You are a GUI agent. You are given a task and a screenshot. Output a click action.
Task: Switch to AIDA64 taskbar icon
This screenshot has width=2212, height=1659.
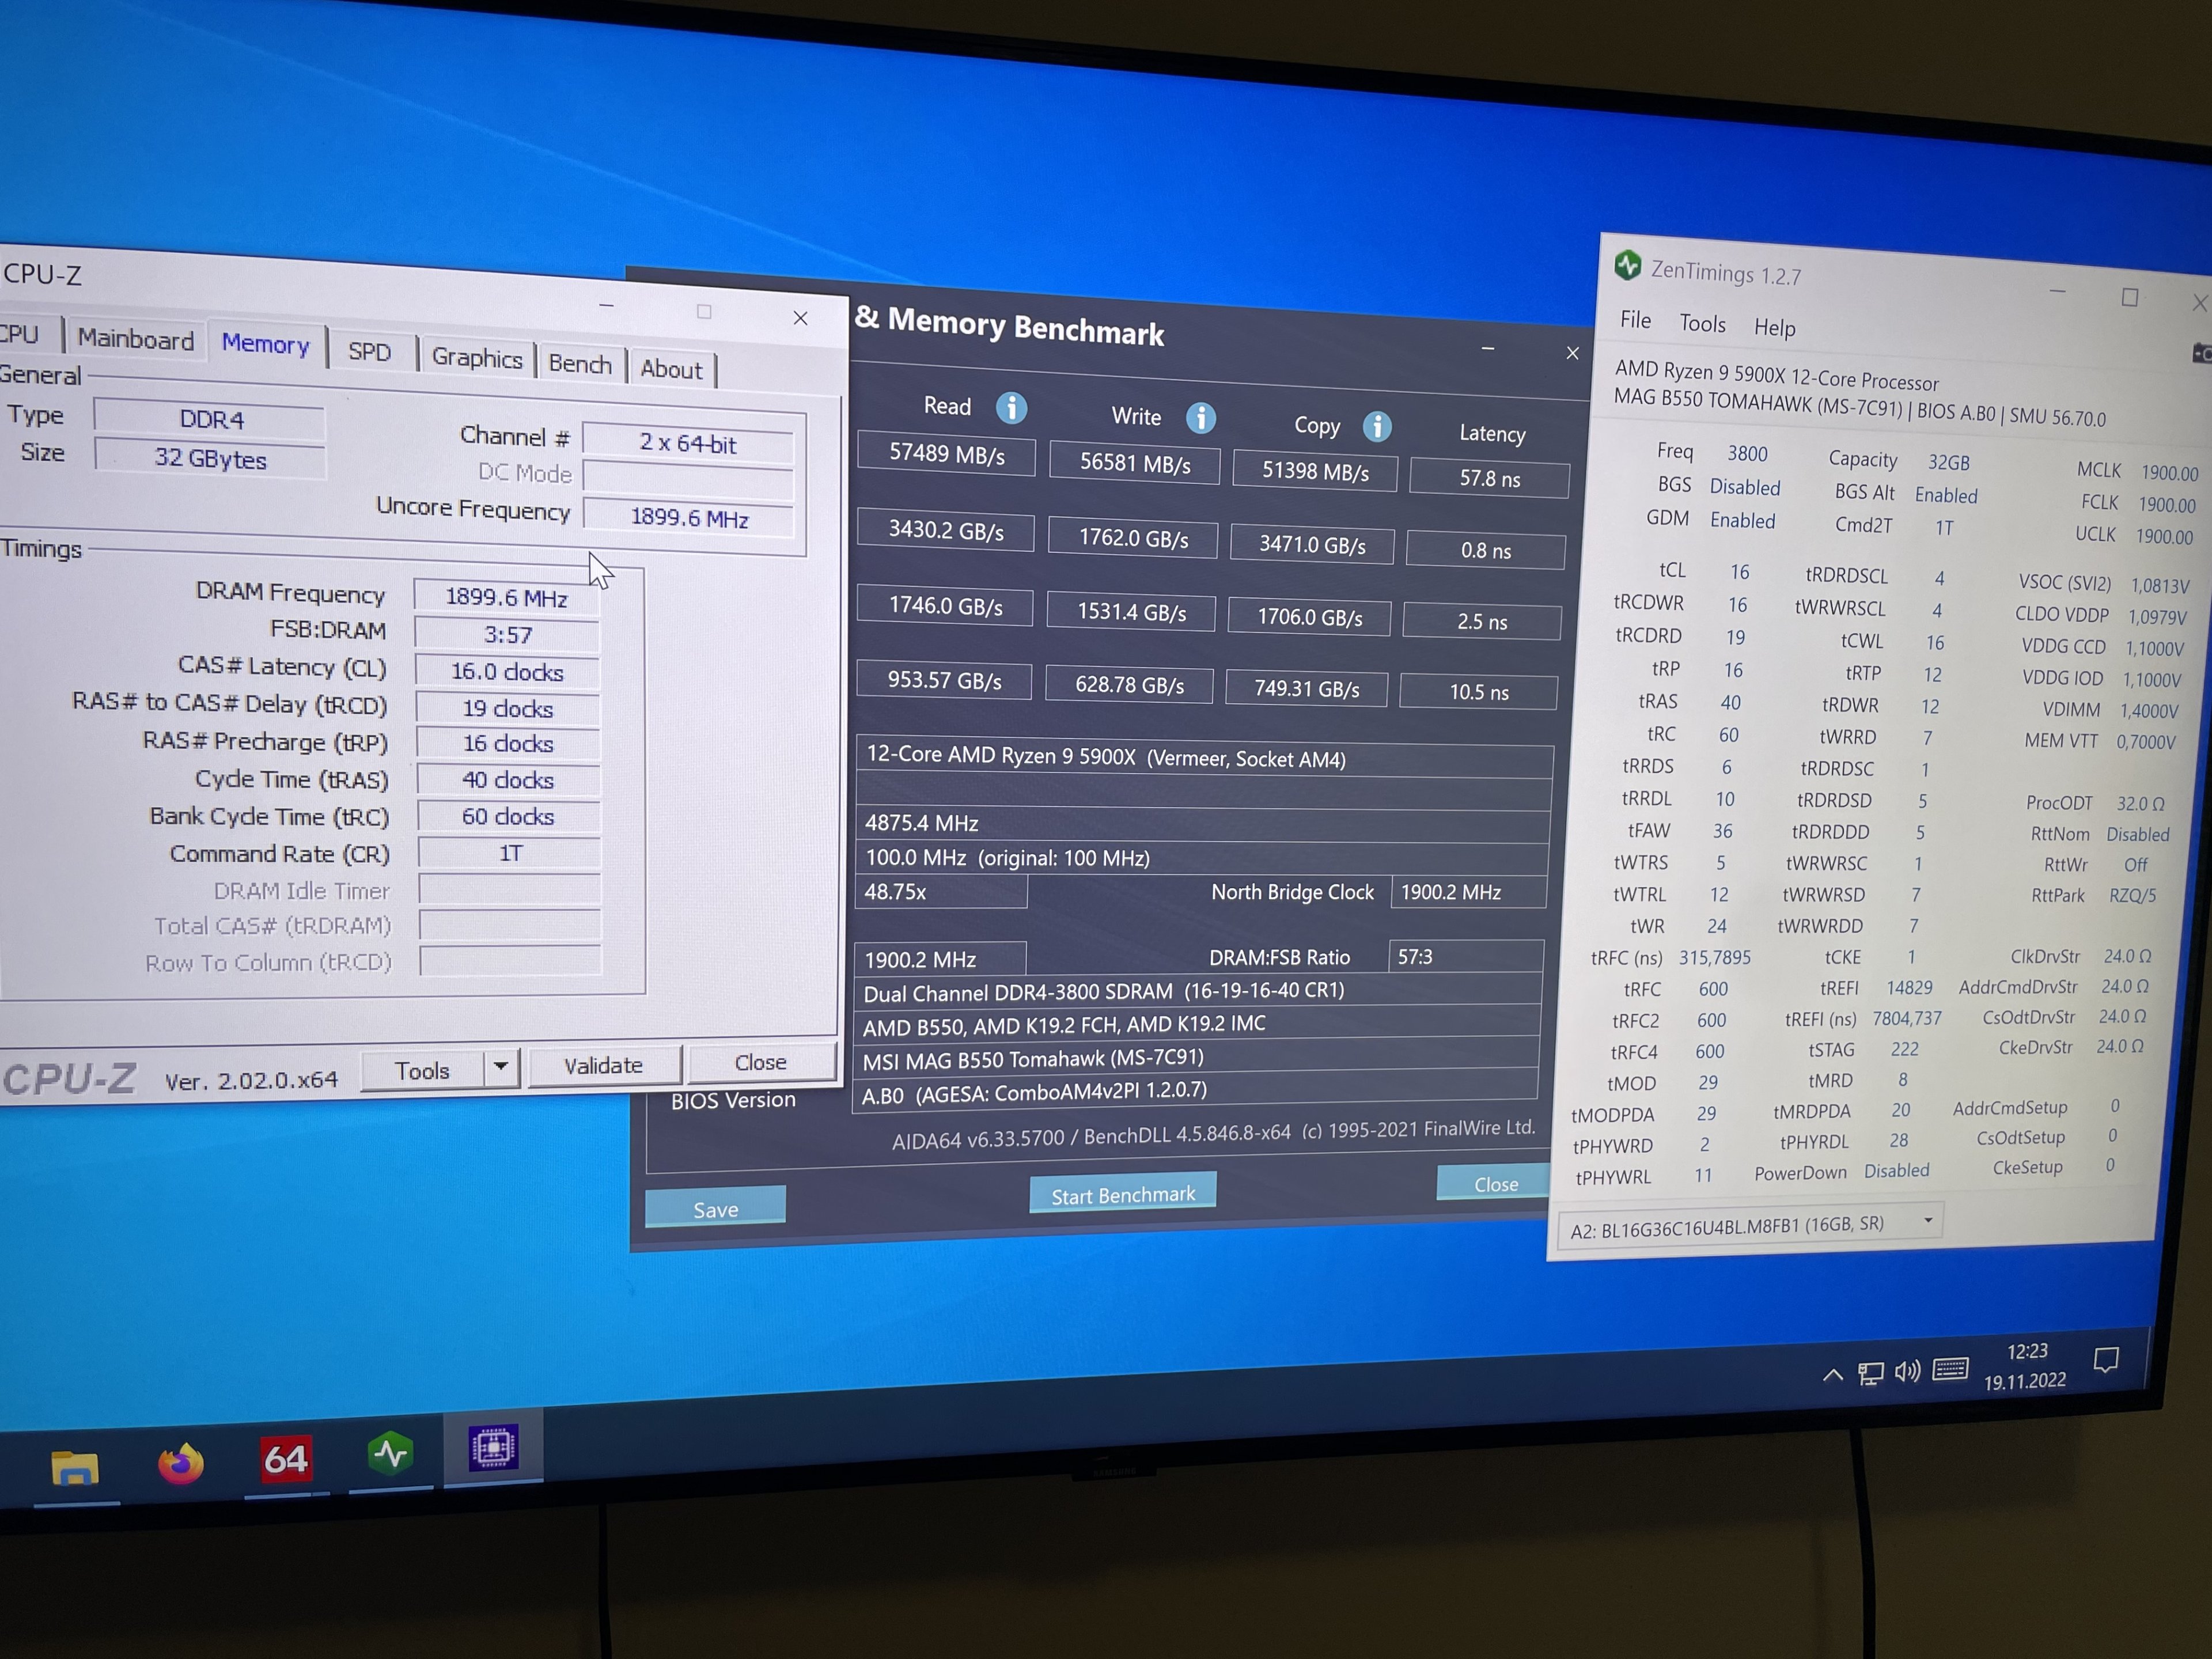tap(285, 1459)
